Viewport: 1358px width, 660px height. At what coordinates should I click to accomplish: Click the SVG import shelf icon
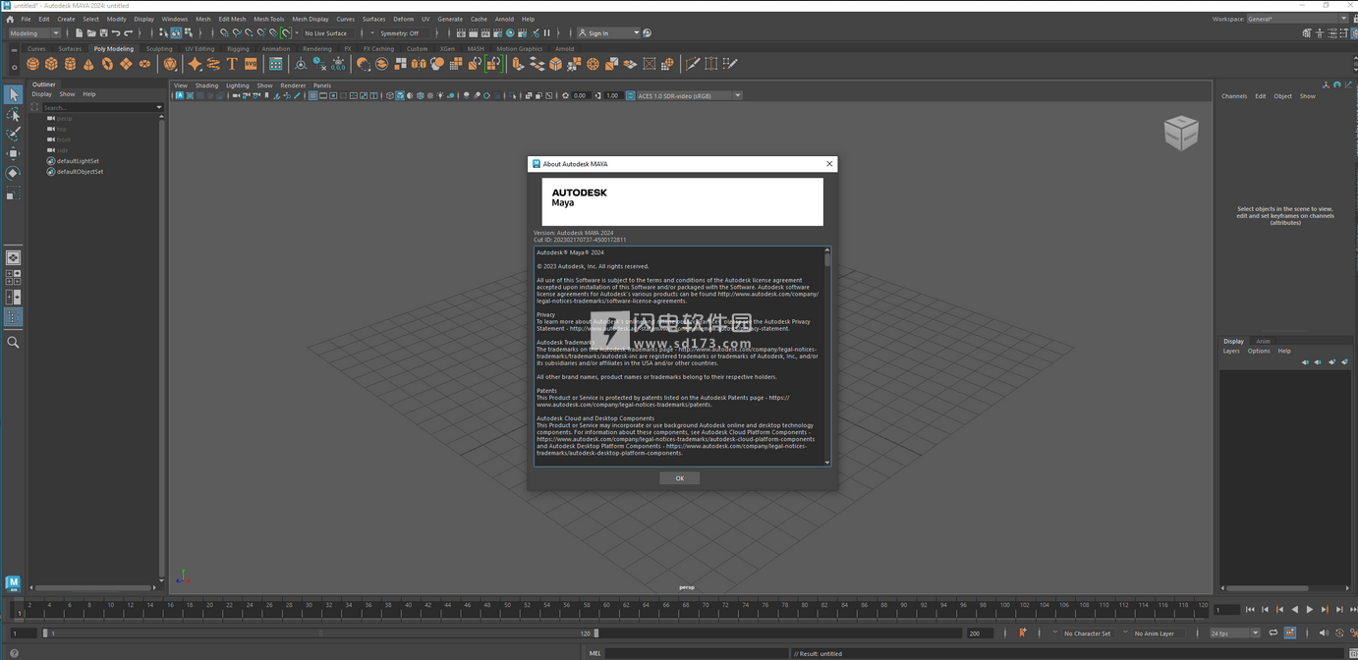tap(251, 64)
